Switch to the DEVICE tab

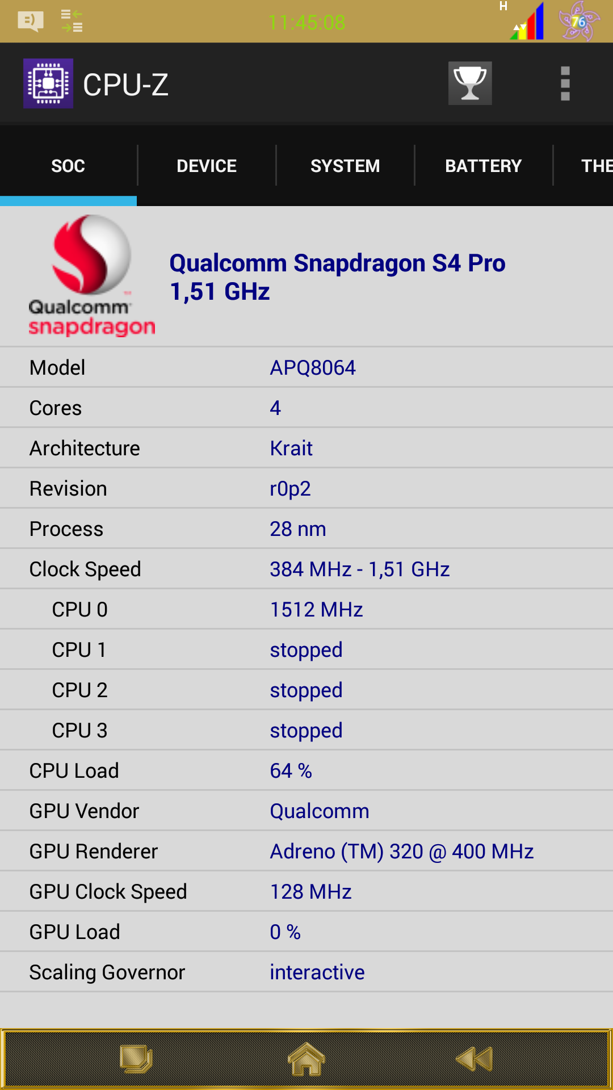(x=207, y=166)
